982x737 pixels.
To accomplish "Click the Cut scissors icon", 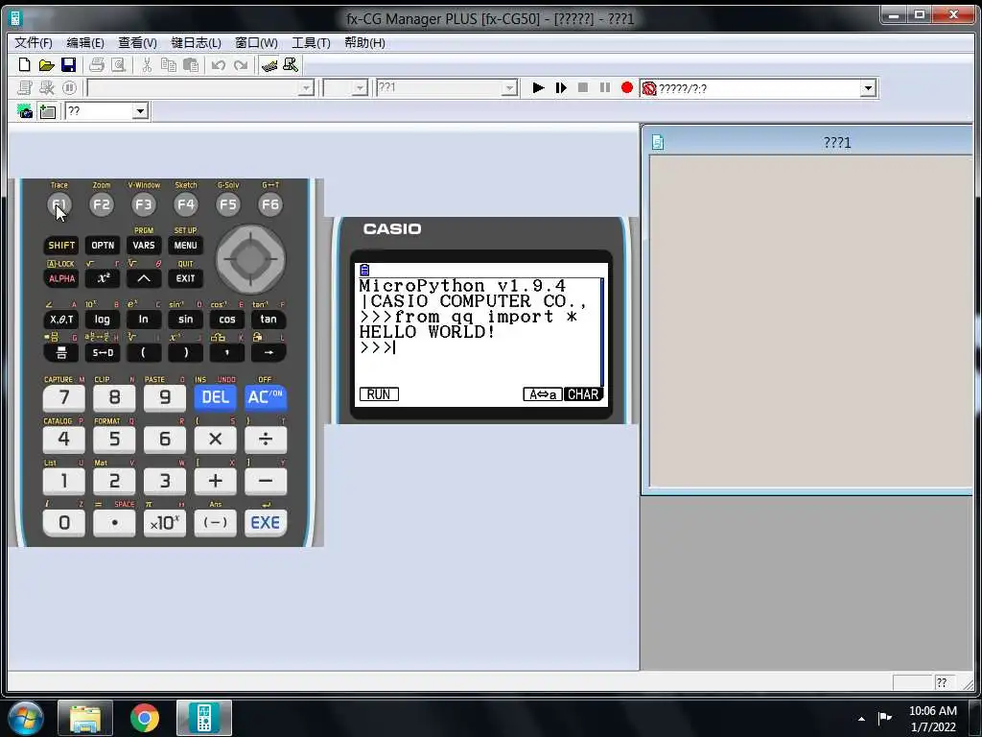I will click(x=147, y=65).
